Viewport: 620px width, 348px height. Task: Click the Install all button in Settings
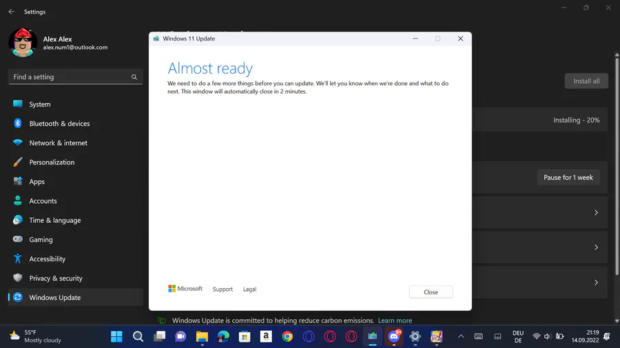pos(586,81)
